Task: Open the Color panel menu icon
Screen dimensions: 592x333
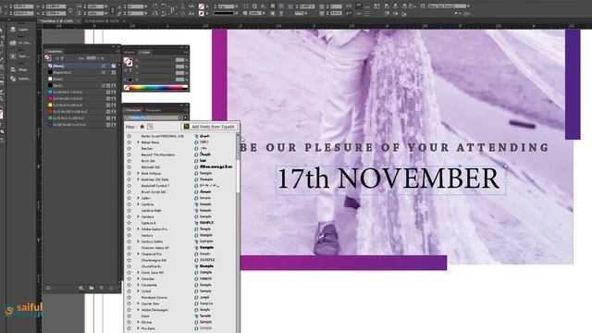Action: click(186, 52)
